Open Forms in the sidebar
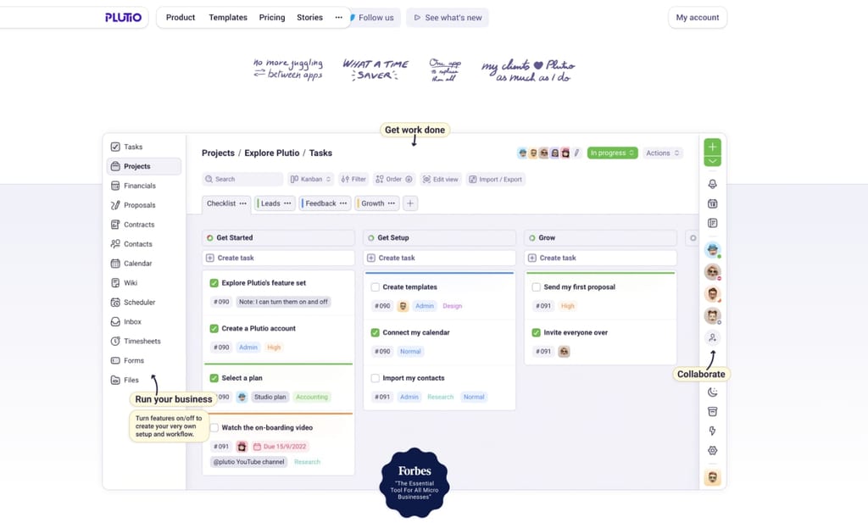 127,360
